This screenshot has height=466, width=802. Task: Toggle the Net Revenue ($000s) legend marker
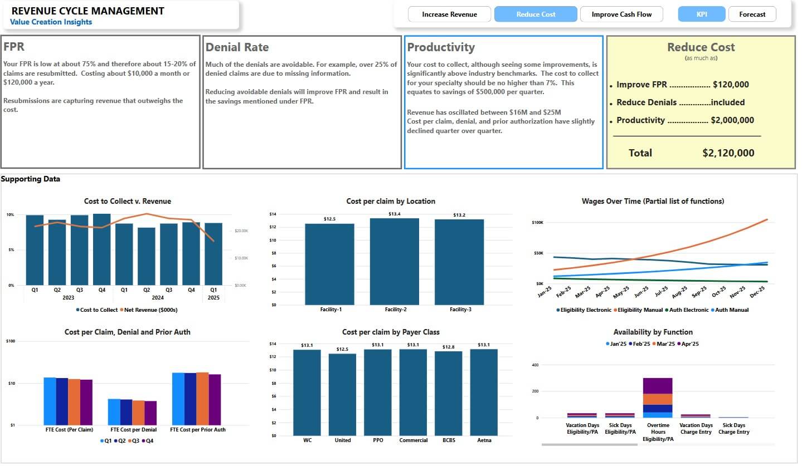click(121, 310)
